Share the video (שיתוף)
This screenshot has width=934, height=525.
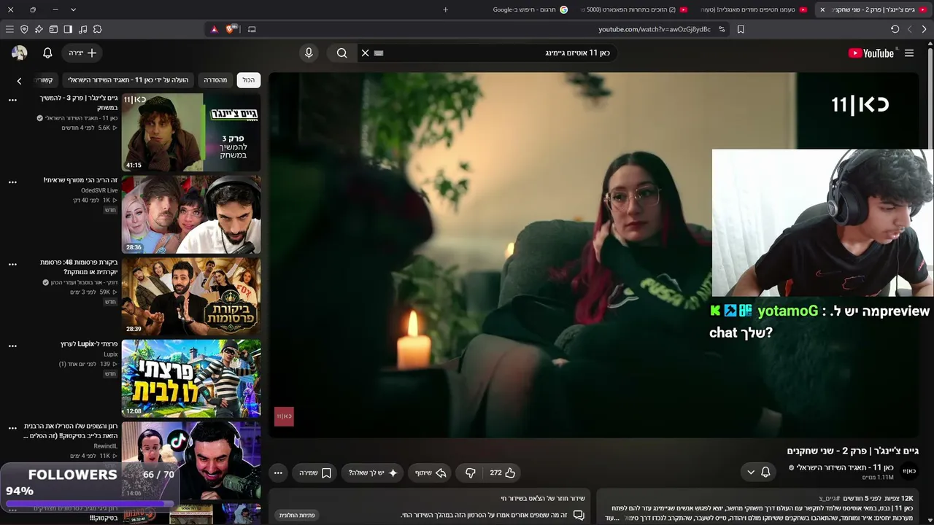pos(431,472)
